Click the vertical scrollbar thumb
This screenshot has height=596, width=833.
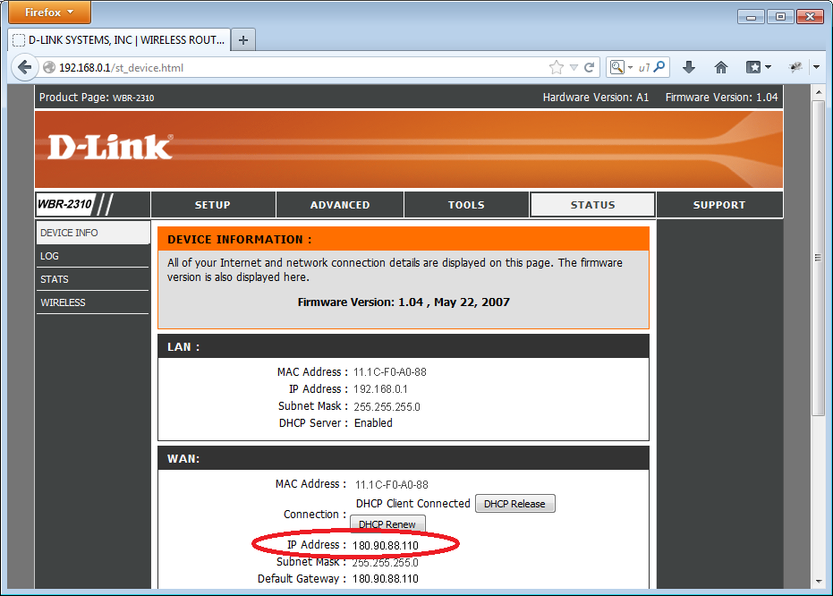click(818, 258)
